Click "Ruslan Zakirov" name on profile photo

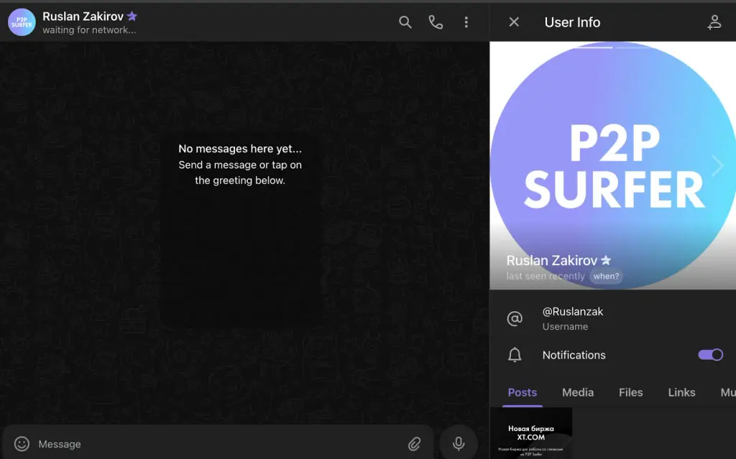(551, 261)
